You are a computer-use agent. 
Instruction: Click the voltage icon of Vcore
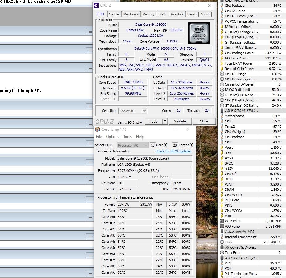[x=222, y=148]
